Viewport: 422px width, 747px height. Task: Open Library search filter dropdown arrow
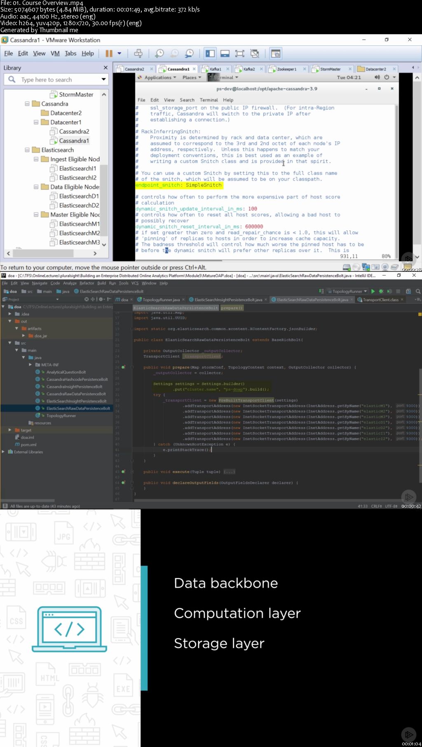(x=103, y=79)
